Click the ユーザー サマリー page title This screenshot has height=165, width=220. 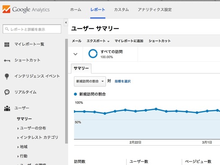point(95,29)
